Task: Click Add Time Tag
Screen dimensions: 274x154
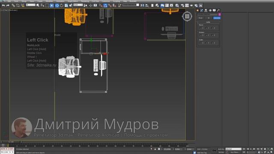Action: point(202,153)
